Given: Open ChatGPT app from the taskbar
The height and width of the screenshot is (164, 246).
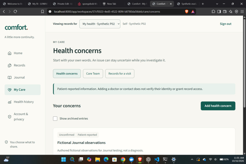Looking at the screenshot, I should coord(148,159).
